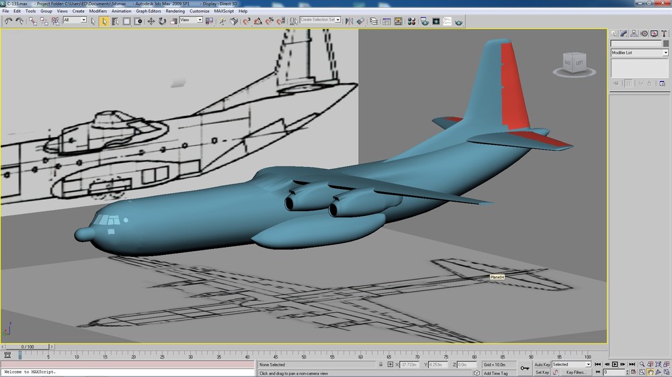Open the Rendering menu

click(x=175, y=11)
